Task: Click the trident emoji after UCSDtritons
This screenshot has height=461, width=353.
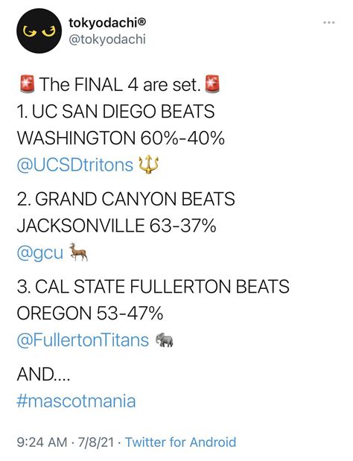Action: pyautogui.click(x=148, y=165)
